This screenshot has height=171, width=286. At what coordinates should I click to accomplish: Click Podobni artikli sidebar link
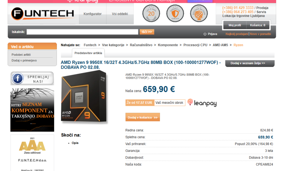click(x=21, y=55)
